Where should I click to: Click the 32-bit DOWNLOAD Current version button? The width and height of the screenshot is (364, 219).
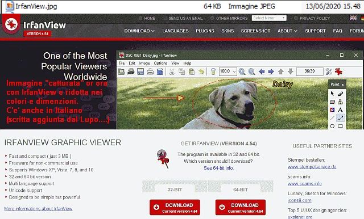click(x=175, y=208)
